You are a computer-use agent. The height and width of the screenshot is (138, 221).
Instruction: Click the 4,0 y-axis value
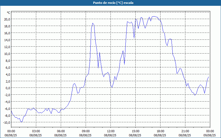[8, 74]
